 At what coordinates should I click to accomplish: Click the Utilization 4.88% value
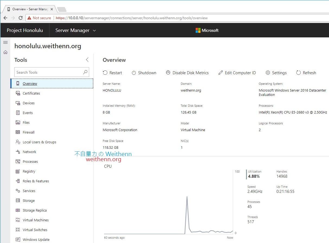coord(254,176)
